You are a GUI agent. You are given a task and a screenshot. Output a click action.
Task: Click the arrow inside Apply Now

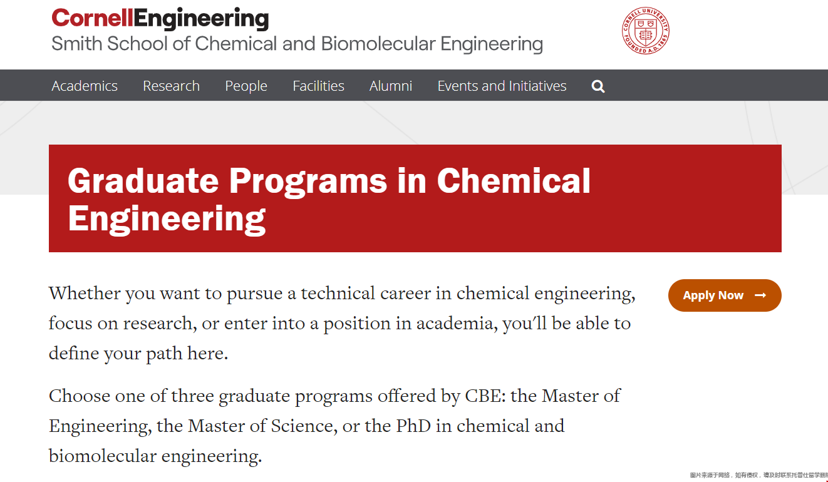(760, 295)
